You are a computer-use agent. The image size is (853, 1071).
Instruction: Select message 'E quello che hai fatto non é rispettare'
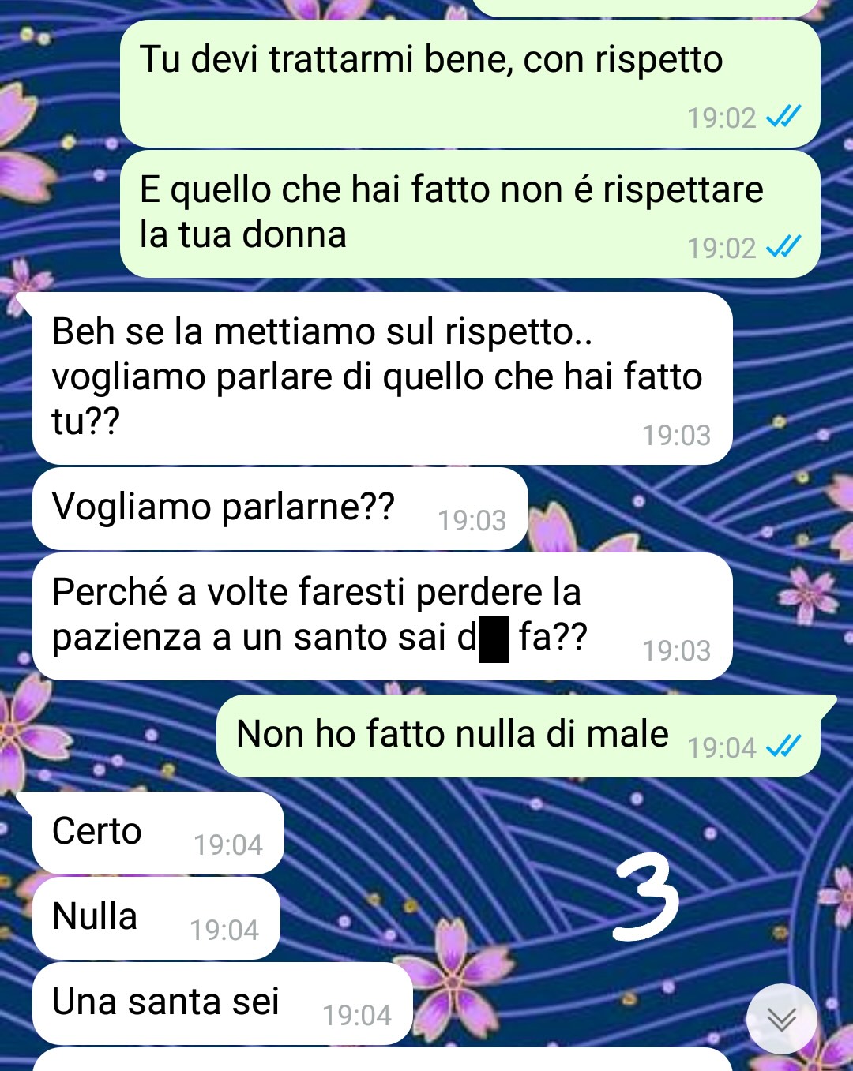[470, 214]
